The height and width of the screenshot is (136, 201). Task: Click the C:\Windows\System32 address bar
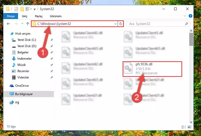click(74, 24)
